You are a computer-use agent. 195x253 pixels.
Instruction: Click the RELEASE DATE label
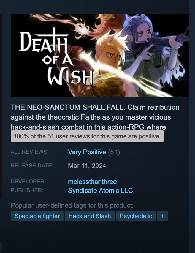(x=32, y=166)
